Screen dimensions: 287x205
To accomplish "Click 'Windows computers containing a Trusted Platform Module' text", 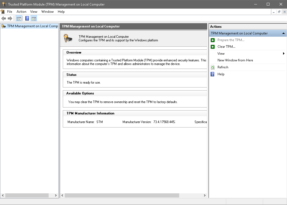I will 136,60.
